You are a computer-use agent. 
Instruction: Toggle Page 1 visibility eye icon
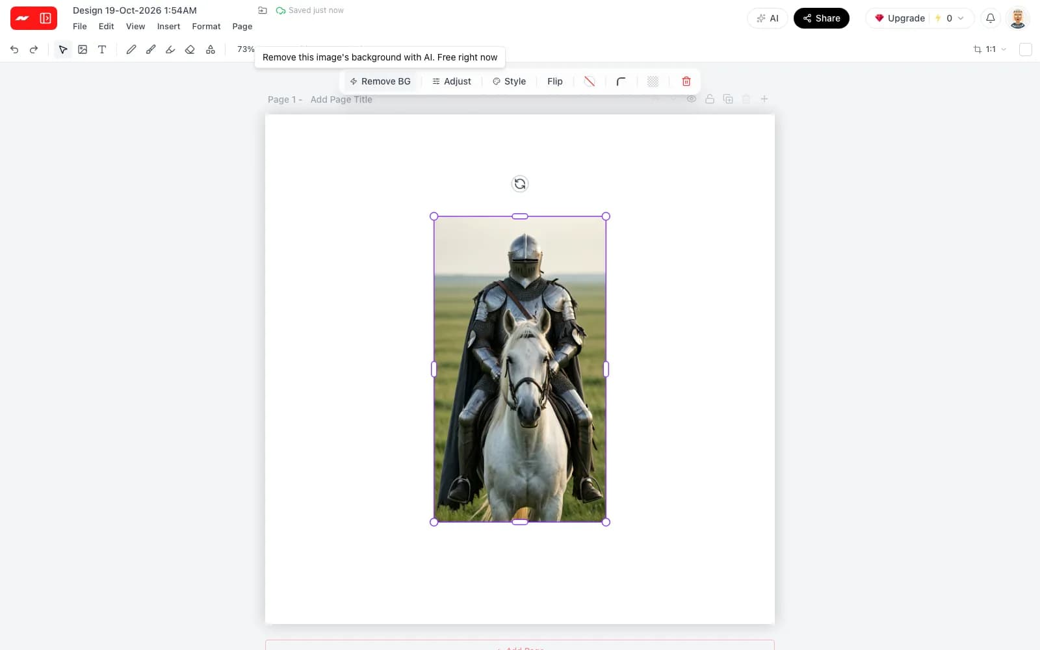click(x=692, y=99)
